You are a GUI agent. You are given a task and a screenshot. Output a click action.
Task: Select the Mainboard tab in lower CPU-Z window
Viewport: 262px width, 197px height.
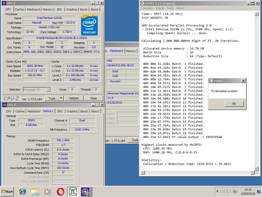click(x=34, y=111)
